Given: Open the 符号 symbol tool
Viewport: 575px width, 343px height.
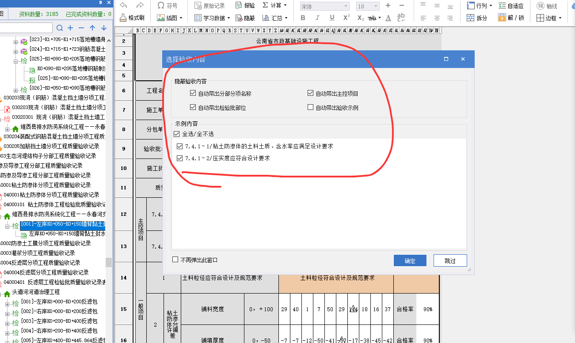Looking at the screenshot, I should 168,6.
